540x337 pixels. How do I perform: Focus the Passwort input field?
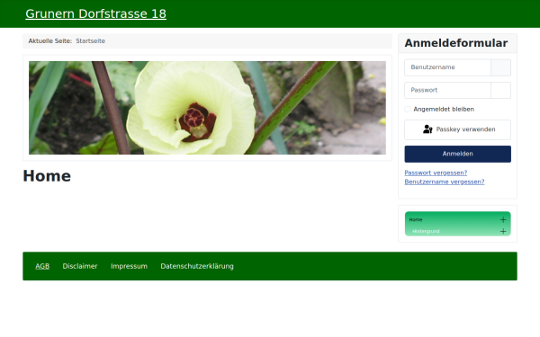(447, 91)
